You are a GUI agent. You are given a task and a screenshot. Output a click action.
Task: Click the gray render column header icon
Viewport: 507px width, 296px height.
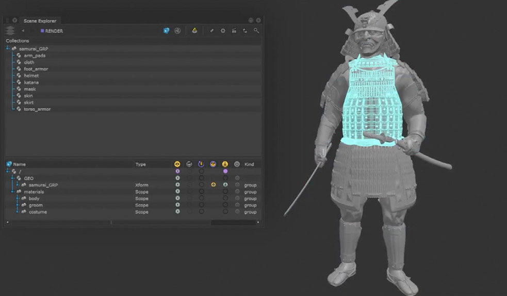(x=189, y=164)
